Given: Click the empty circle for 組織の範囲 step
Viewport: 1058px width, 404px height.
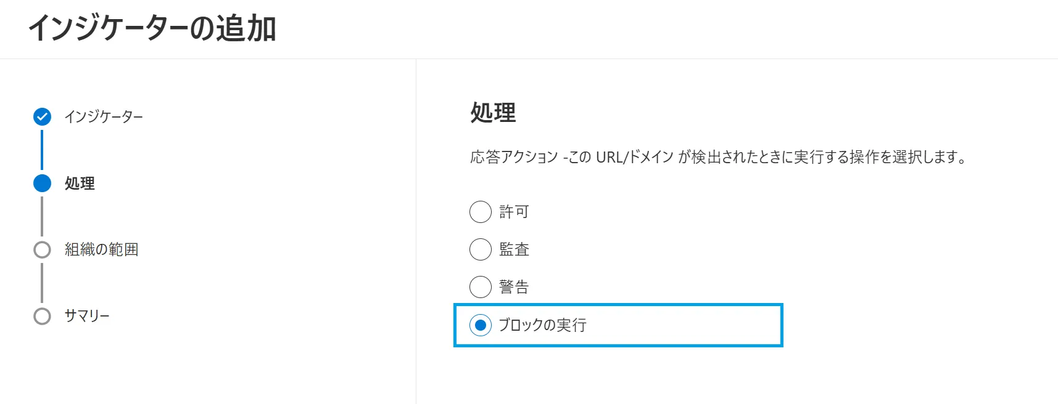Looking at the screenshot, I should pos(42,249).
